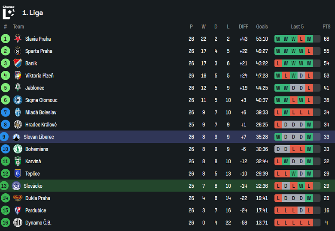The height and width of the screenshot is (231, 335).
Task: Click the Viktoria Plzeň club crest
Action: pyautogui.click(x=18, y=76)
